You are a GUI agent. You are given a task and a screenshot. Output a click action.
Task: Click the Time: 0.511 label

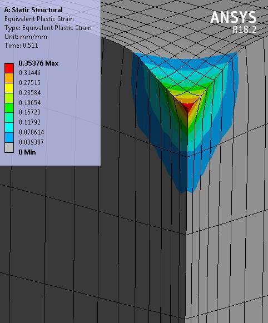tap(21, 46)
